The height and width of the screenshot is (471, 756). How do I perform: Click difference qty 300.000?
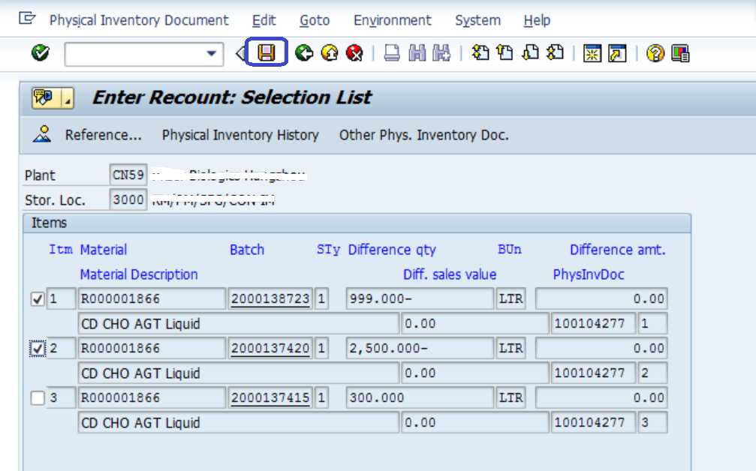click(420, 398)
